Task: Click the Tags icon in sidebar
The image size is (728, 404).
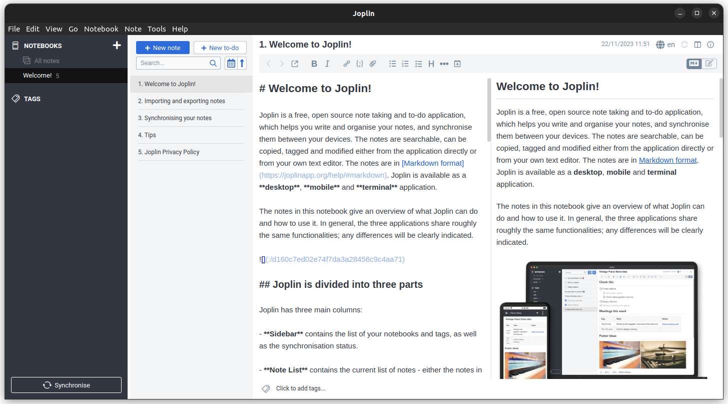Action: 16,99
